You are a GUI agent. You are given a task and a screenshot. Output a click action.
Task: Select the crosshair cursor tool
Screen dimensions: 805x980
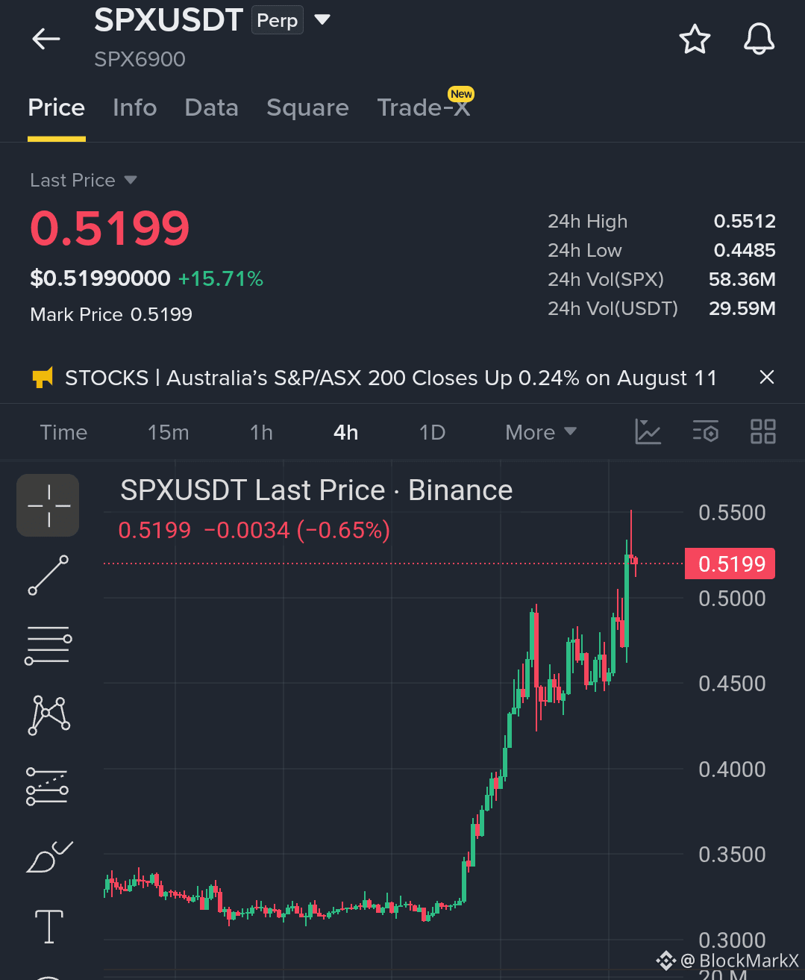click(48, 505)
